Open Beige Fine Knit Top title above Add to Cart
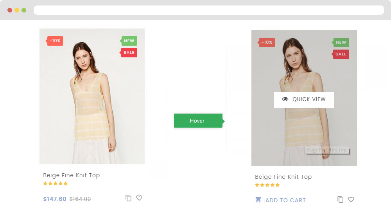Viewport: 391px width, 217px height. 283,177
